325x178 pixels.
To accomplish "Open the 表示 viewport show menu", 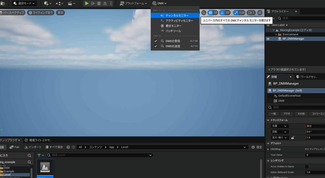I will 60,13.
